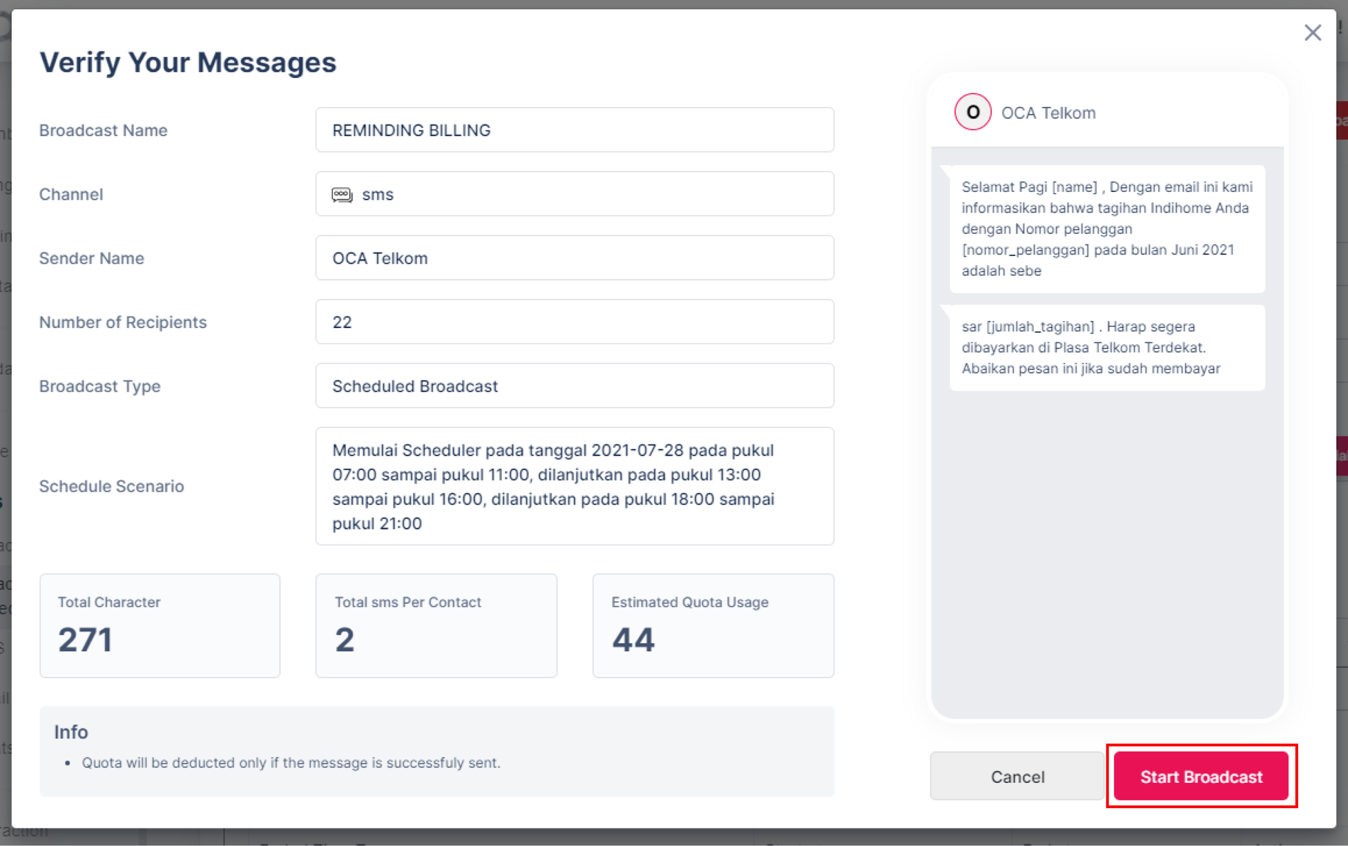Screen dimensions: 1348x846
Task: Click the OCA Telkom avatar circle
Action: 972,112
